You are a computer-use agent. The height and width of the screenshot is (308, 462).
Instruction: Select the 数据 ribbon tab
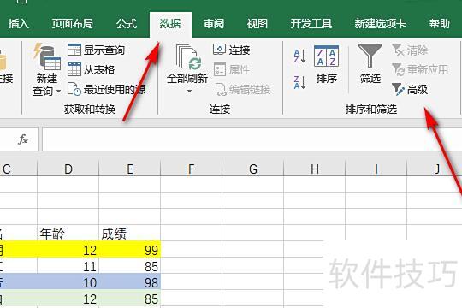coord(170,24)
